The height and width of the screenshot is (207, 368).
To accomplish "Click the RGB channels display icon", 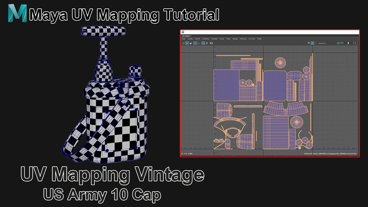I will click(x=338, y=43).
